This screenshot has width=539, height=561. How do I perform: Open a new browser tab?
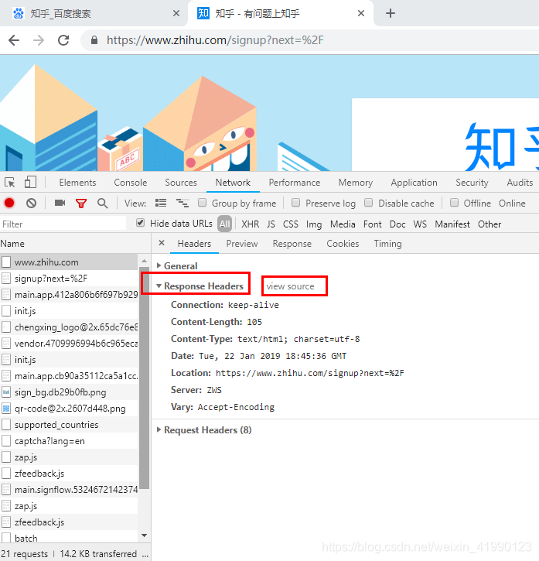click(391, 14)
